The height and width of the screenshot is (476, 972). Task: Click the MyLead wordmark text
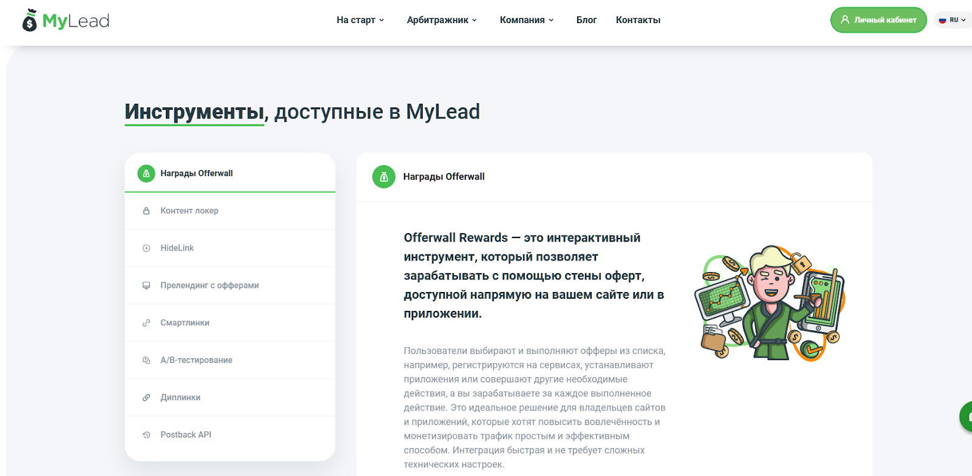pyautogui.click(x=76, y=21)
